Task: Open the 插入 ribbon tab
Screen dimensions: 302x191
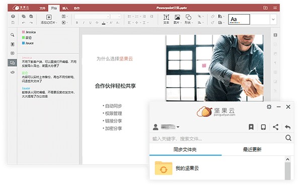Action: point(65,8)
